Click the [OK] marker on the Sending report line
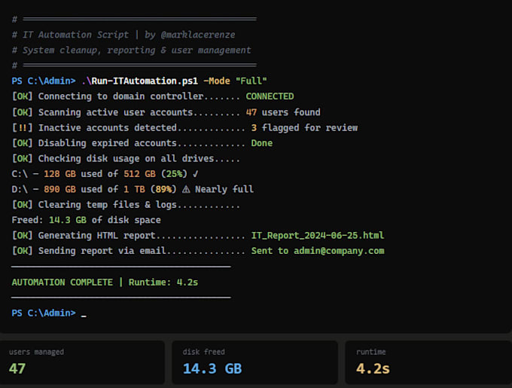The image size is (512, 388). (22, 251)
